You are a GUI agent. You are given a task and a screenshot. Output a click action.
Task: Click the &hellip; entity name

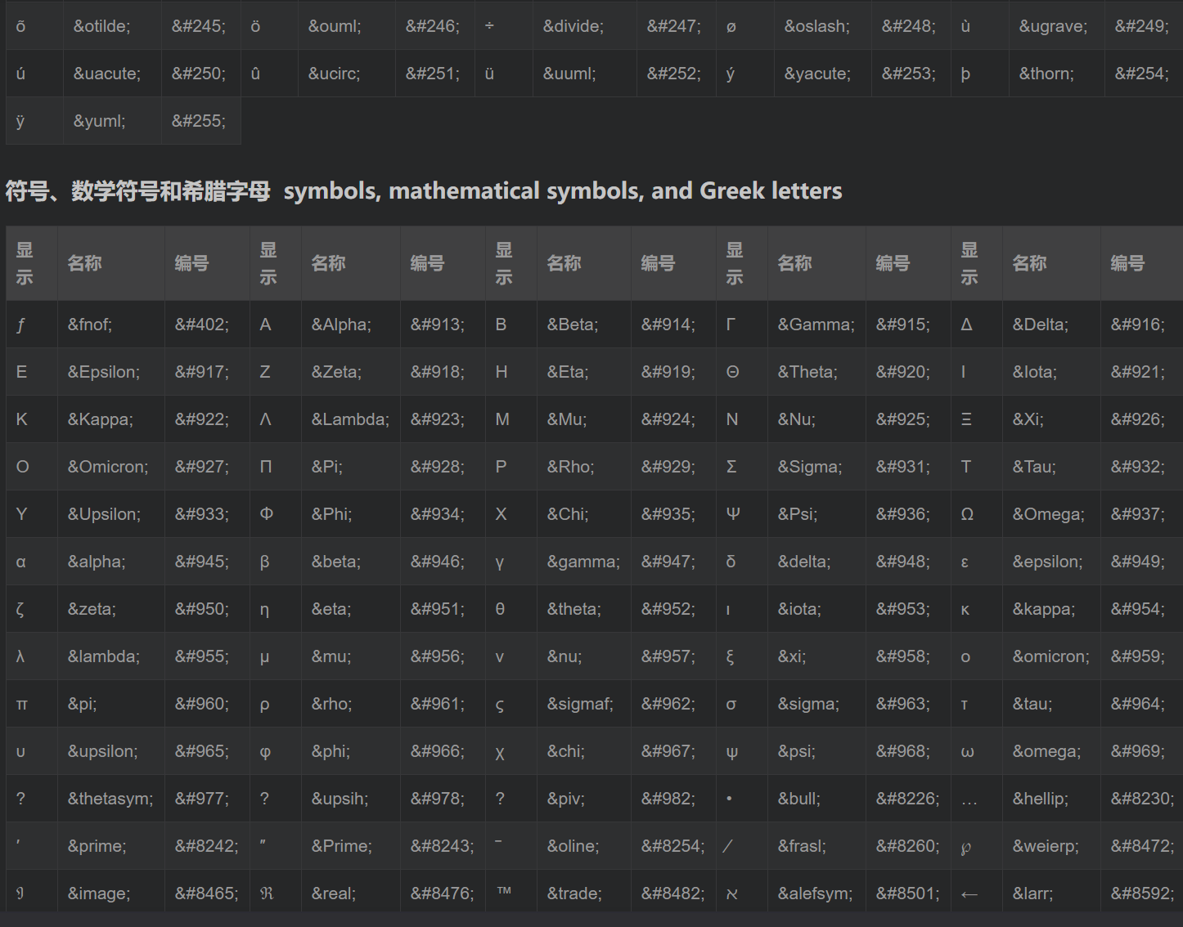click(x=1041, y=799)
